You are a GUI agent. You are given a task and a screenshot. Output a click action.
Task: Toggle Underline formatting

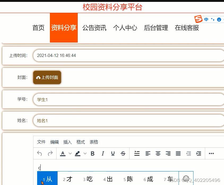113,154
